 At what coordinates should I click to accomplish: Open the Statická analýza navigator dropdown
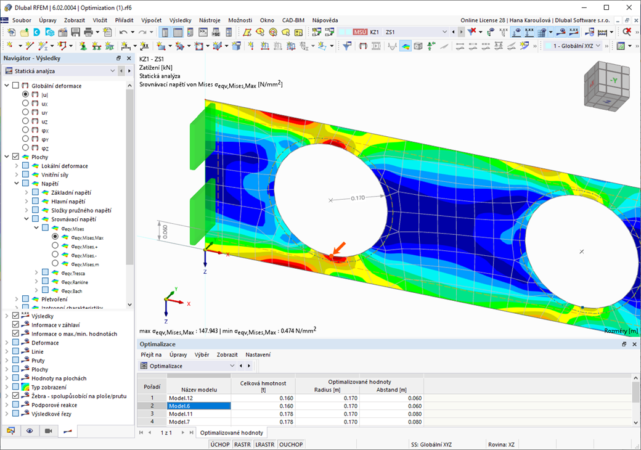click(x=112, y=71)
